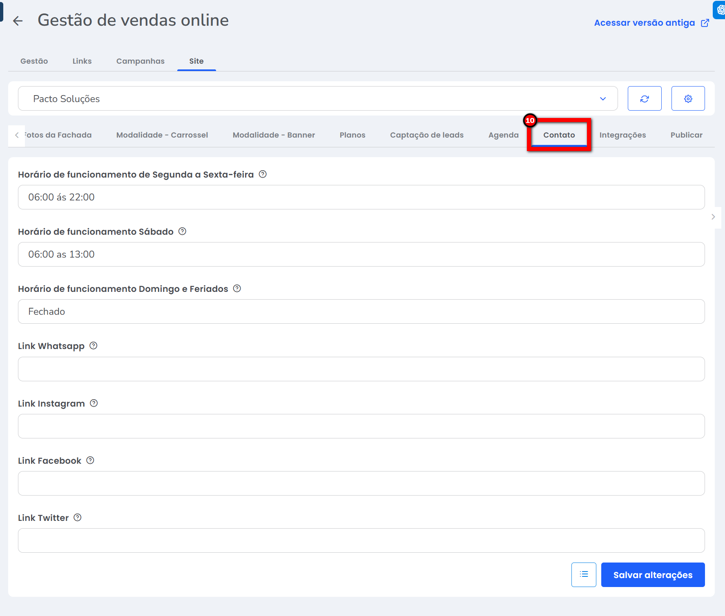
Task: Select the Captação de leads tab
Action: (426, 135)
